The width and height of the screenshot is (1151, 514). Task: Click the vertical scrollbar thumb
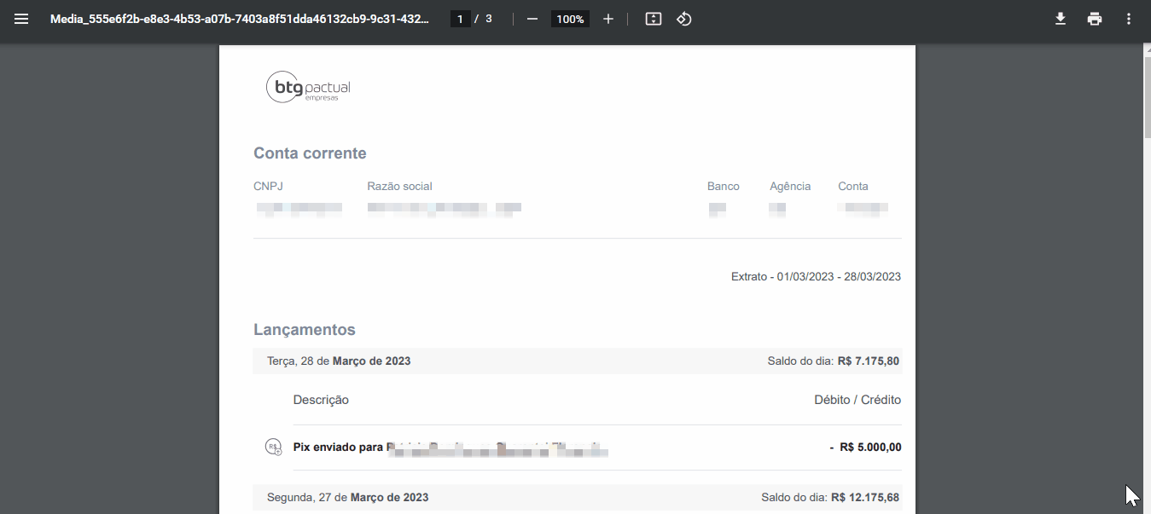(x=1146, y=98)
